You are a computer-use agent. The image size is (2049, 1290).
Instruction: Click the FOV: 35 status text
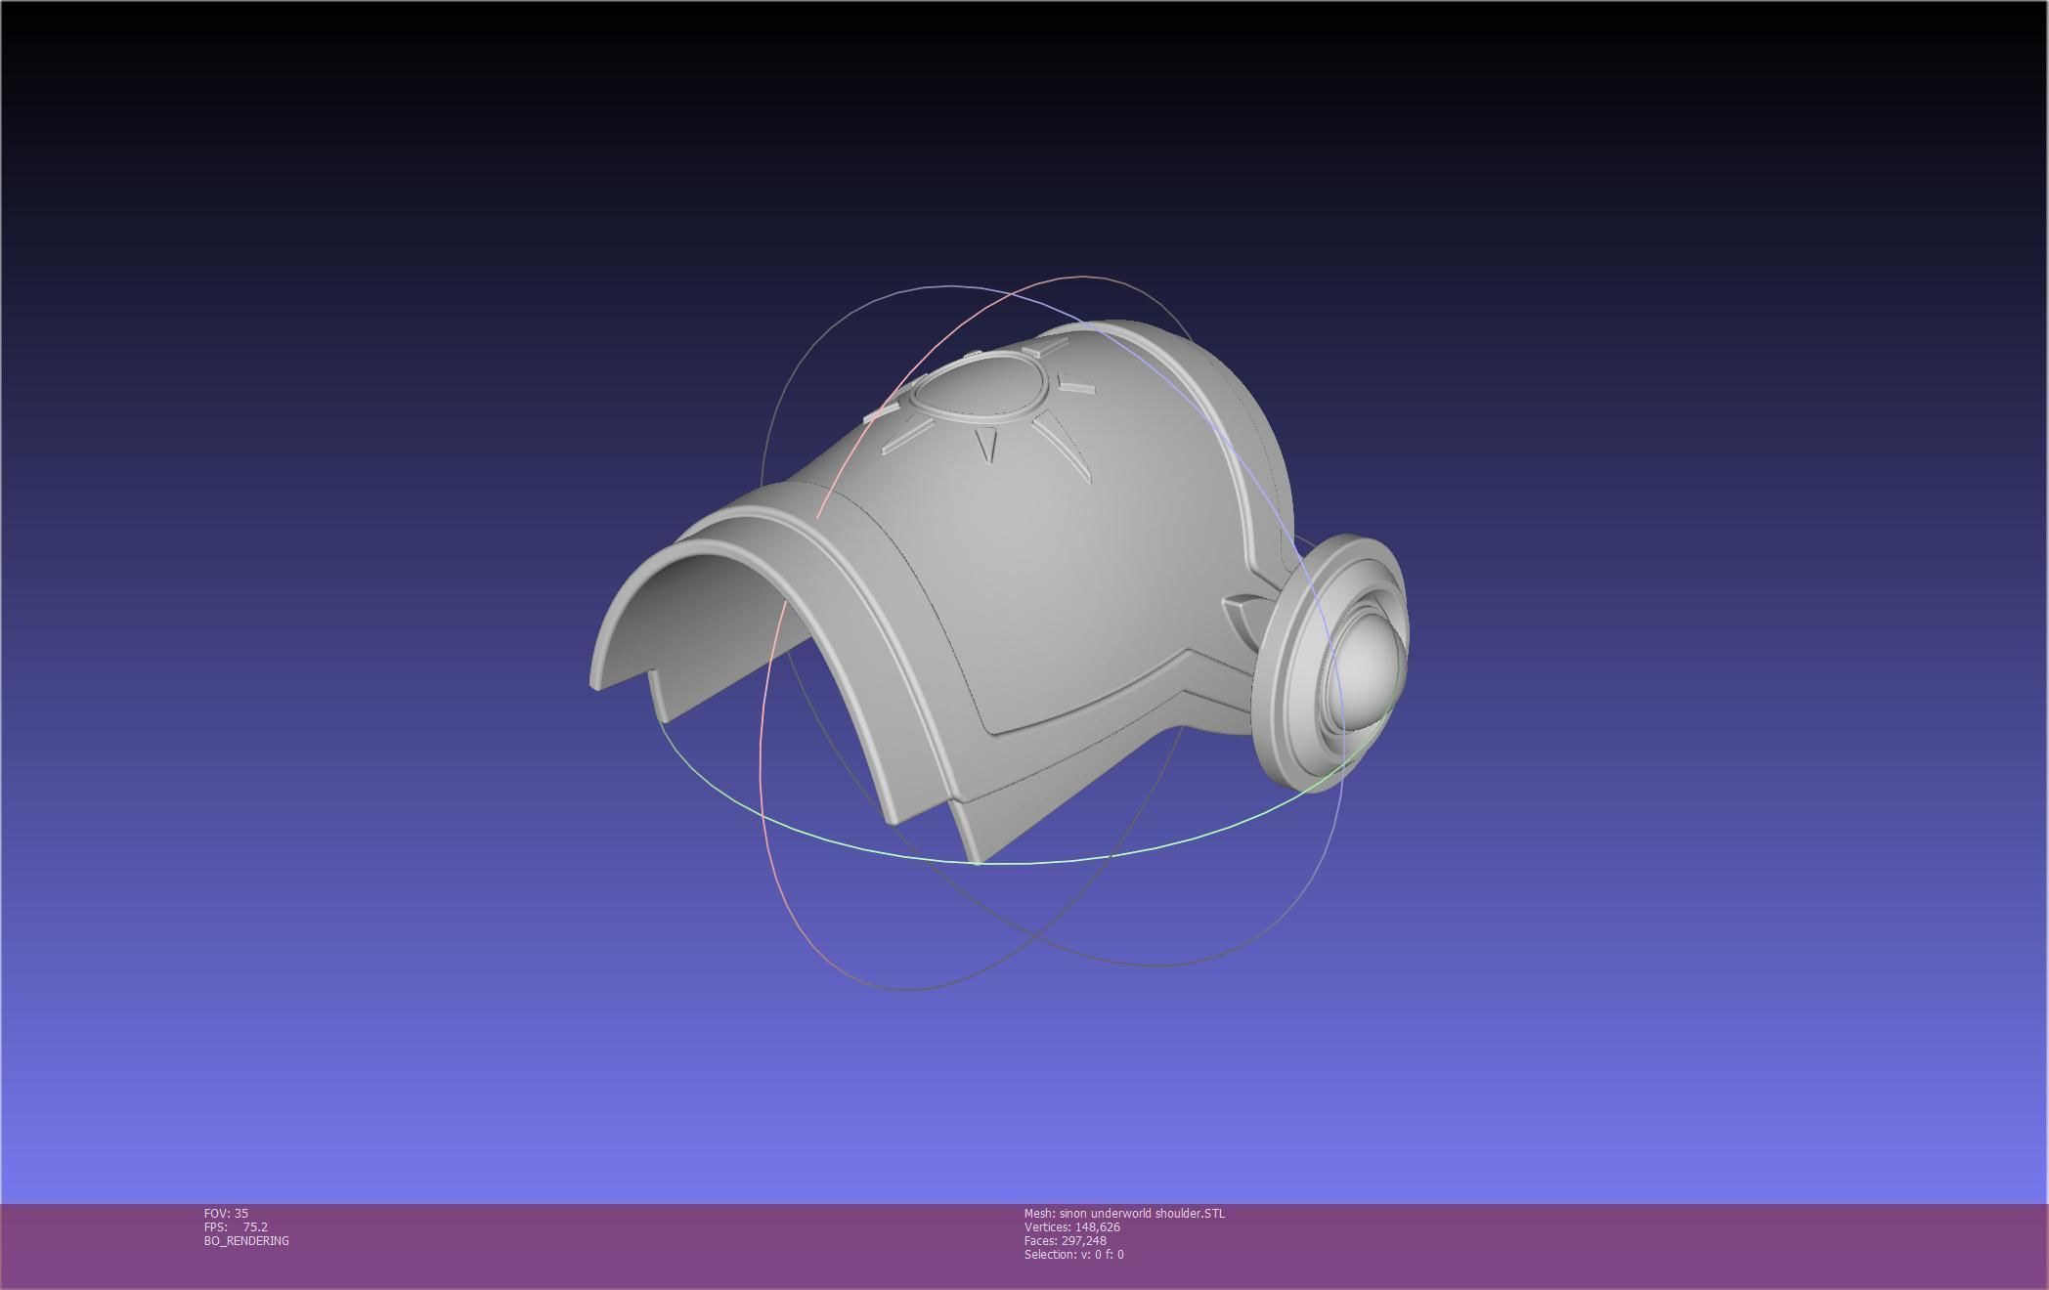tap(226, 1213)
